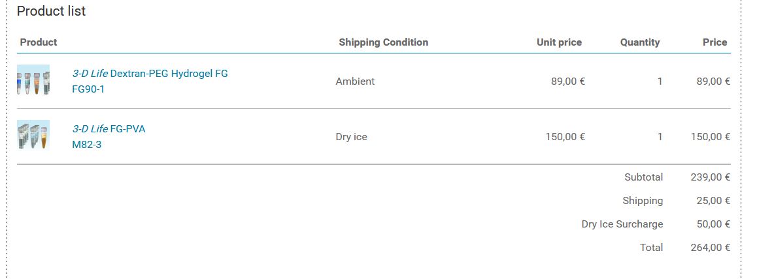Screen dimensions: 757x279
Task: Click the Dextran-PEG Hydrogel FG product thumbnail
Action: pyautogui.click(x=33, y=80)
